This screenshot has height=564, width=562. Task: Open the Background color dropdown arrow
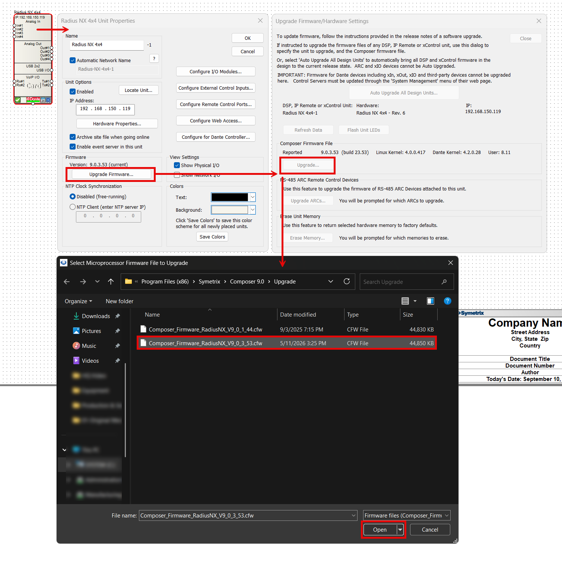pyautogui.click(x=253, y=210)
